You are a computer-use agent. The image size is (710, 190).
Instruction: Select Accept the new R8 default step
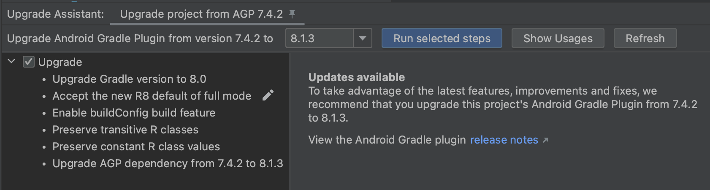click(152, 96)
